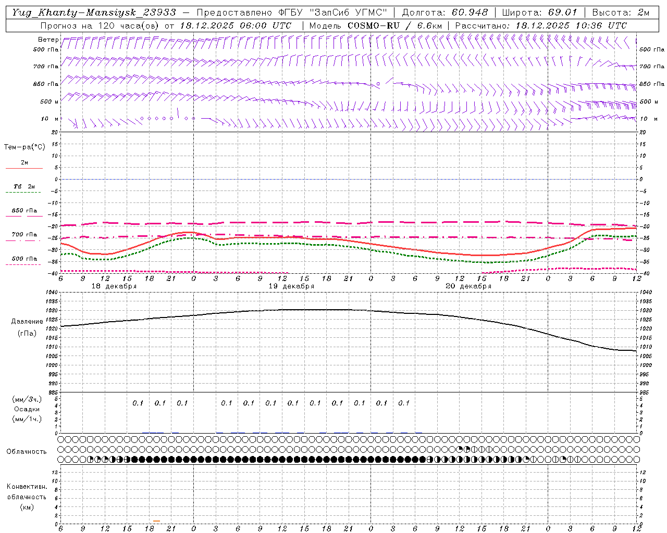Image resolution: width=667 pixels, height=533 pixels.
Task: Click the (гПа) unit label under Давление
Action: point(27,334)
